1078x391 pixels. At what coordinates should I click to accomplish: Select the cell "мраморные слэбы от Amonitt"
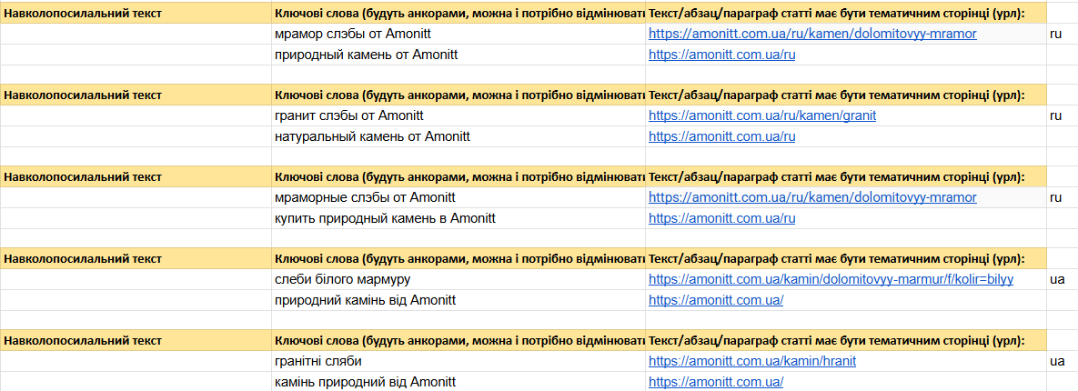tap(458, 198)
